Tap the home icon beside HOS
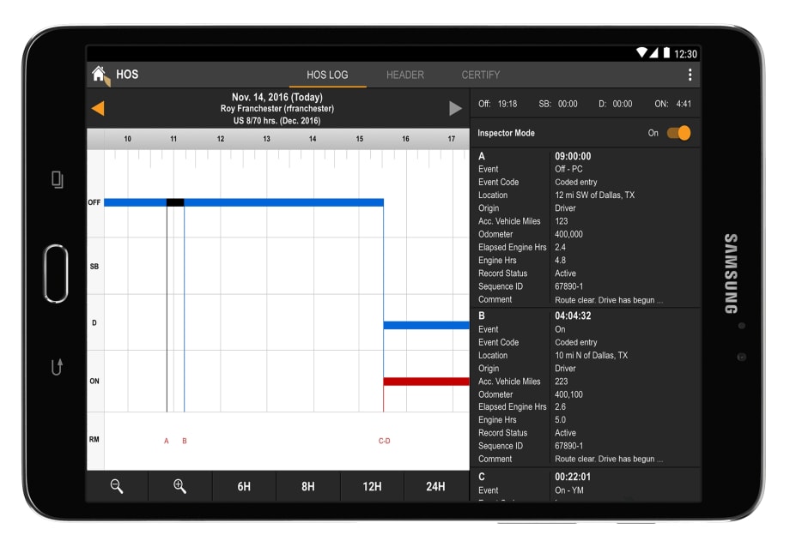 point(100,75)
